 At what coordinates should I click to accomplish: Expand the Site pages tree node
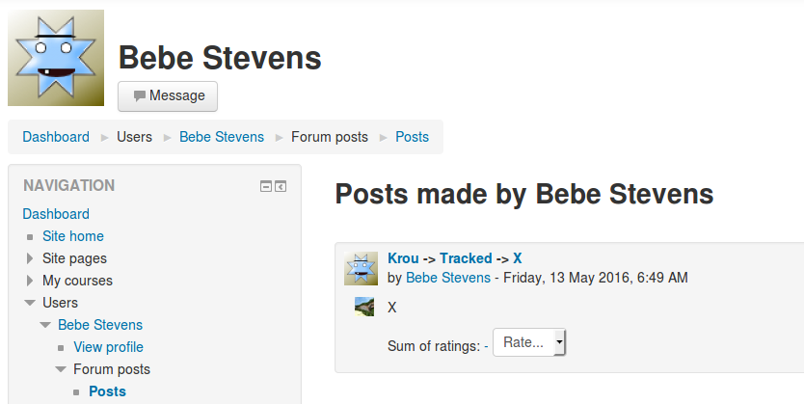pyautogui.click(x=30, y=258)
